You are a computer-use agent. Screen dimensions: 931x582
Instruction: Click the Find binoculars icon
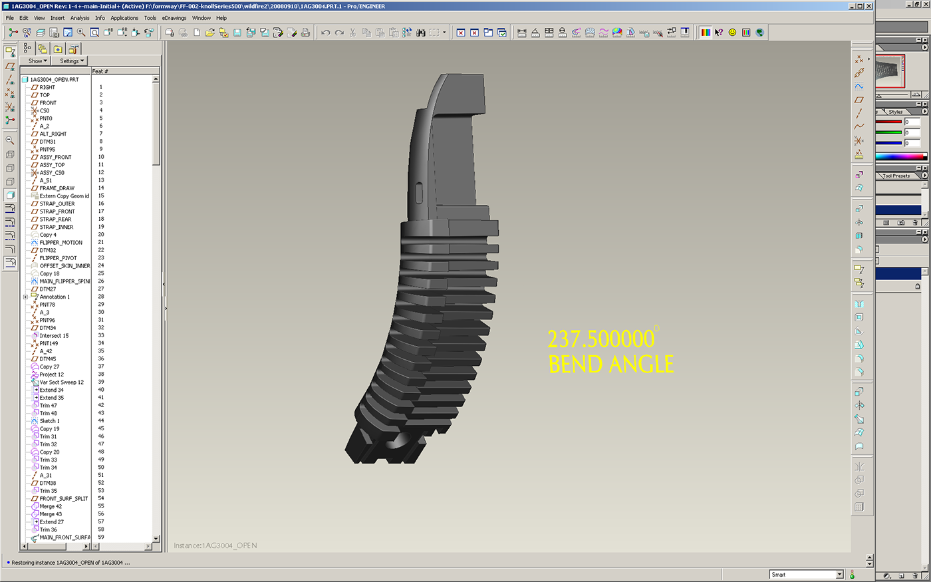point(420,33)
